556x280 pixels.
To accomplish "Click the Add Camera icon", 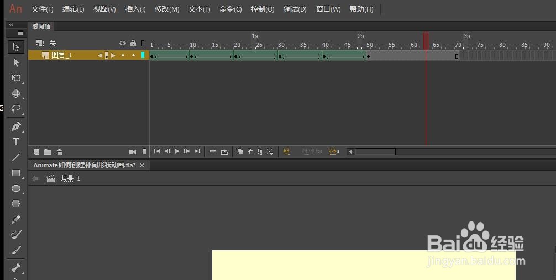I will coord(133,152).
